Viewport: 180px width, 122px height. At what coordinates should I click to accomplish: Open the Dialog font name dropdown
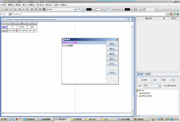pos(75,9)
